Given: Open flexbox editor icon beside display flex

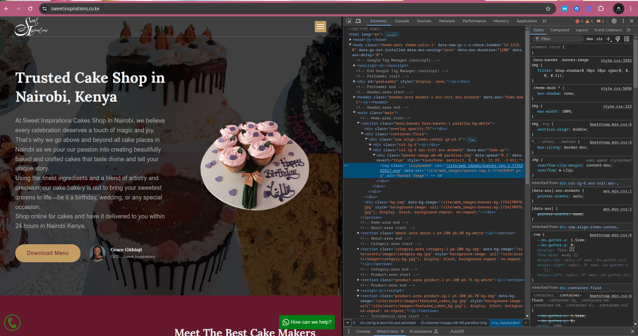Looking at the screenshot, I should point(572,250).
